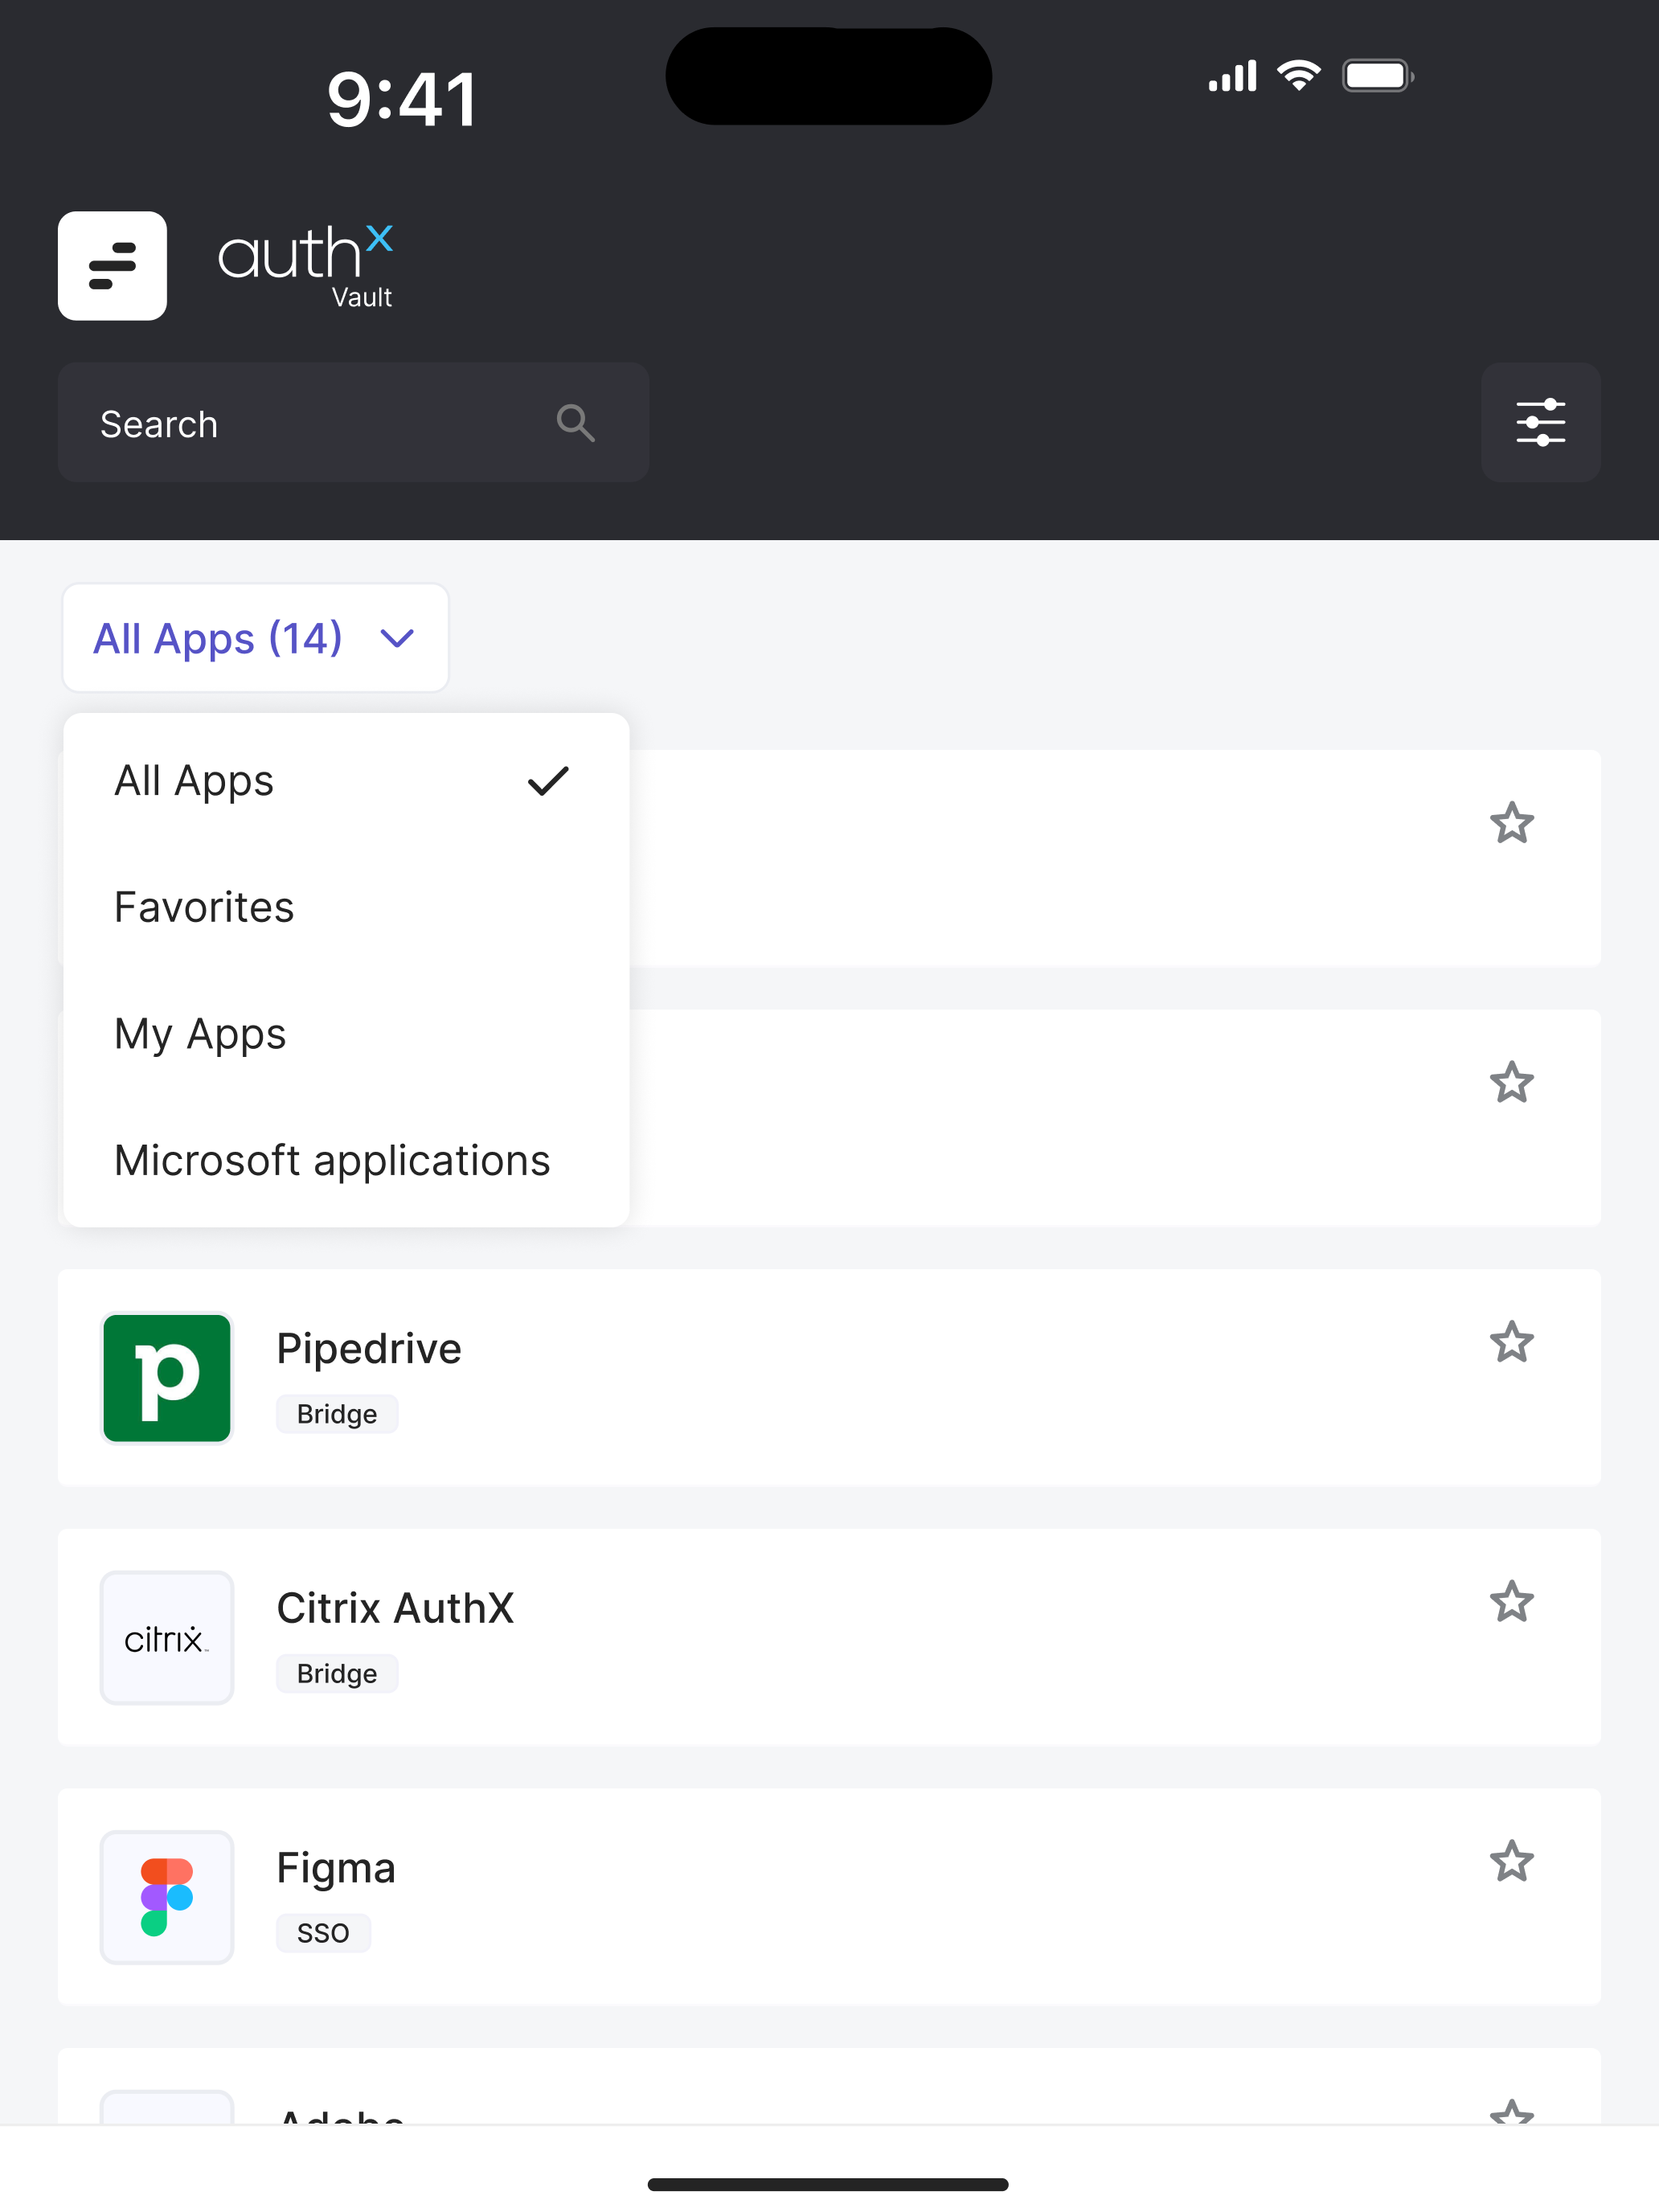Screen dimensions: 1659x2212
Task: Select All Apps in the dropdown menu
Action: (346, 781)
